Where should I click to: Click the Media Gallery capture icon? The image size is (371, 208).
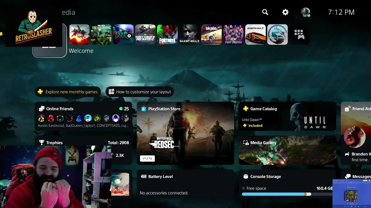click(246, 143)
